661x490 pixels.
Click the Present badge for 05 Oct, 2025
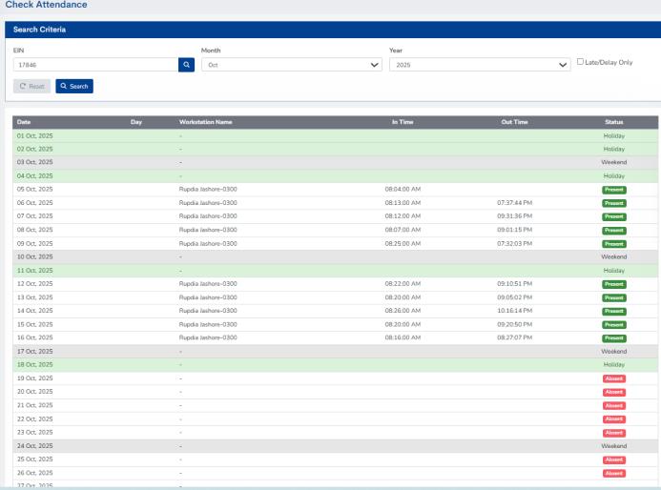tap(613, 190)
